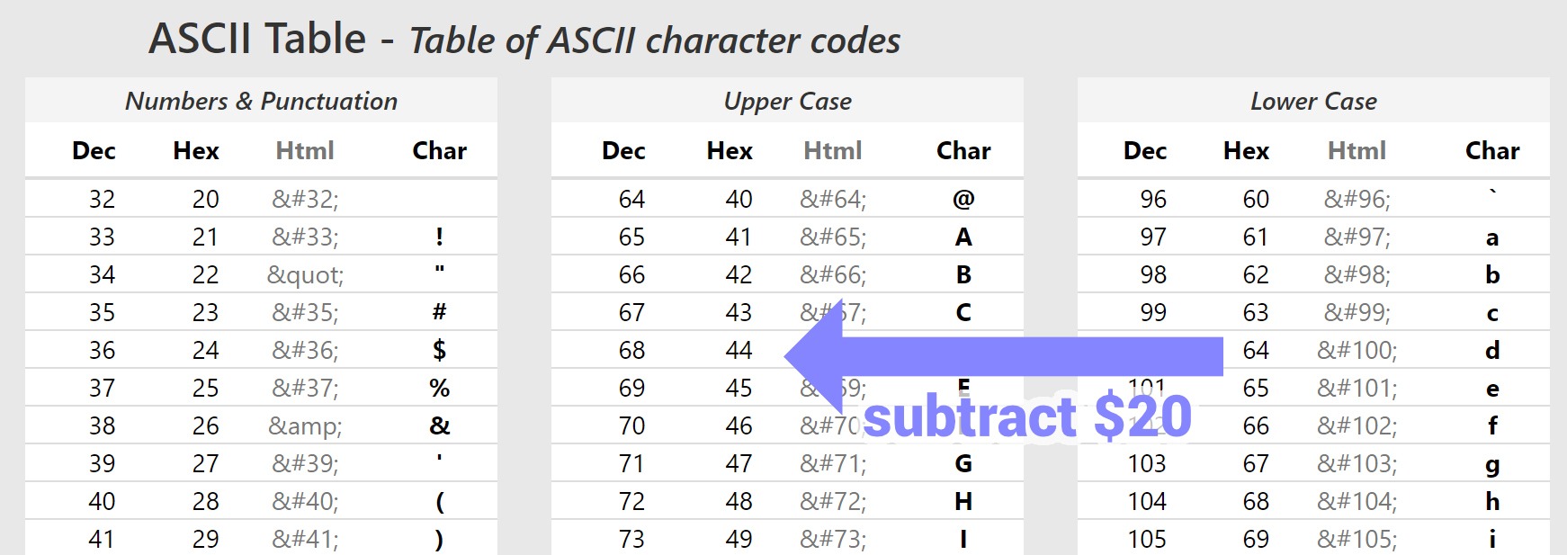Select the 'Lower Case' table heading
1567x555 pixels.
(1313, 101)
